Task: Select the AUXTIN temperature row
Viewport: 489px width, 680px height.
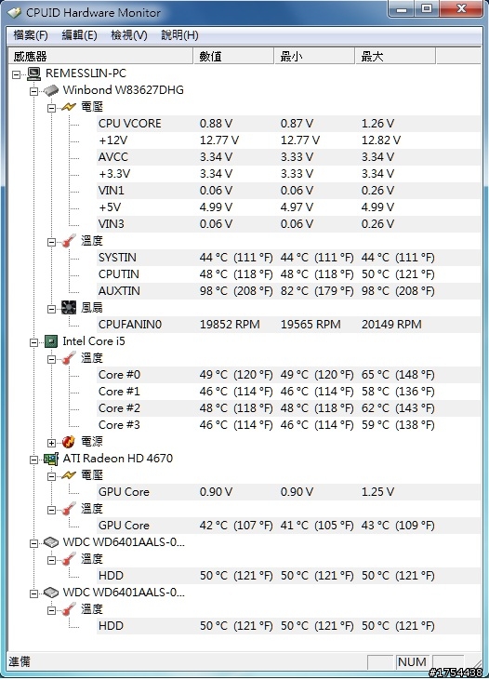Action: click(x=288, y=291)
